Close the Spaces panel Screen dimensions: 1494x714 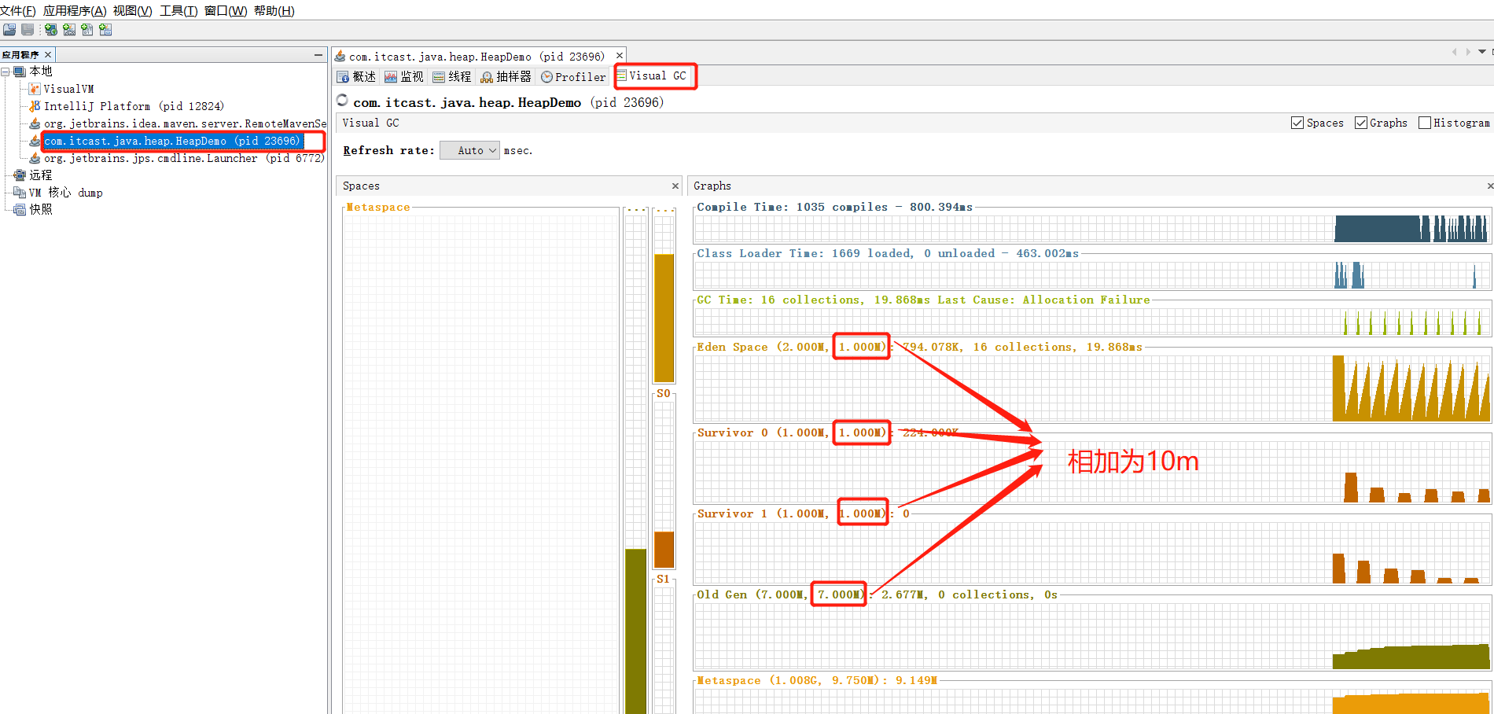[675, 186]
